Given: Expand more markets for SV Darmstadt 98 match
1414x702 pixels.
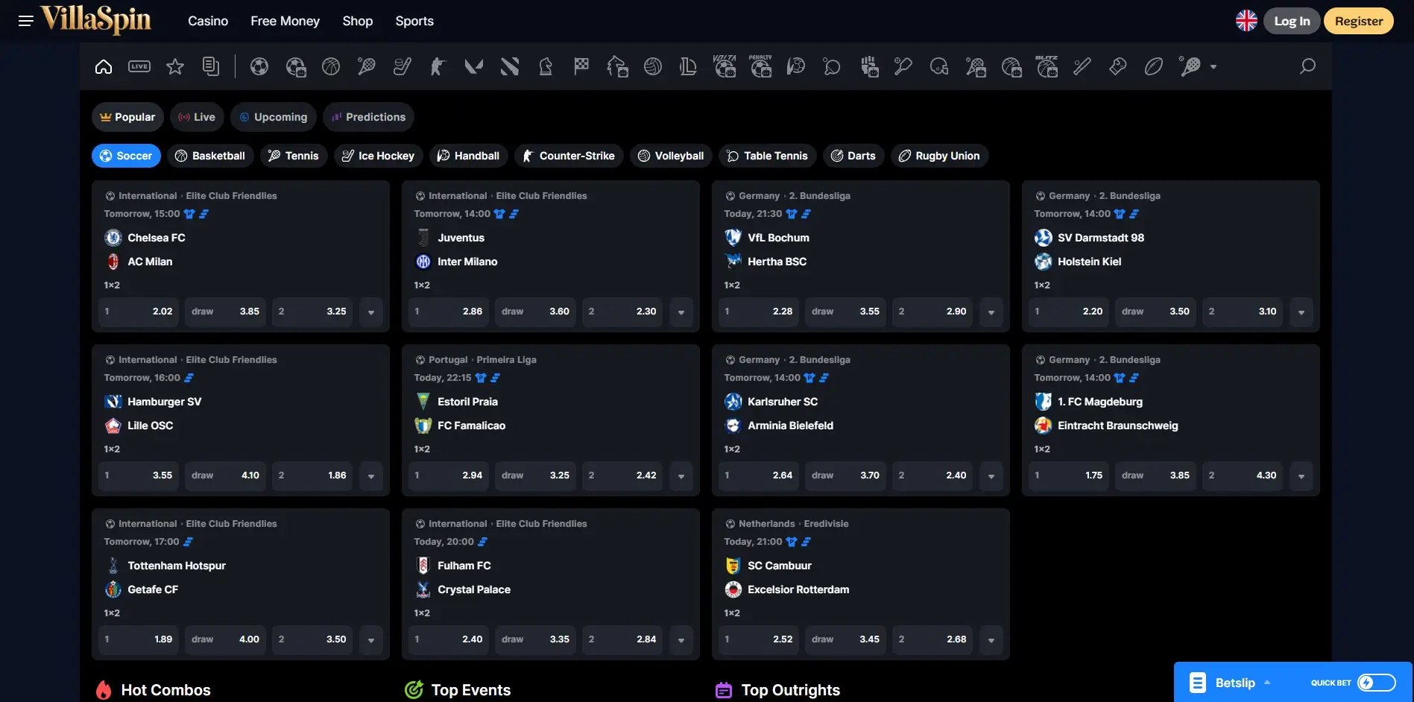Looking at the screenshot, I should [x=1301, y=312].
